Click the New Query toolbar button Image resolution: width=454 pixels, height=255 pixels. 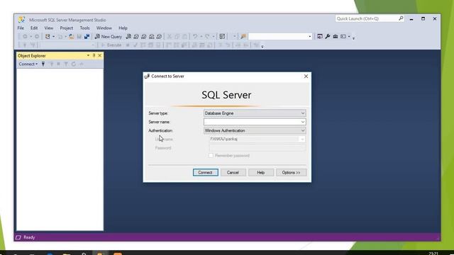(109, 36)
